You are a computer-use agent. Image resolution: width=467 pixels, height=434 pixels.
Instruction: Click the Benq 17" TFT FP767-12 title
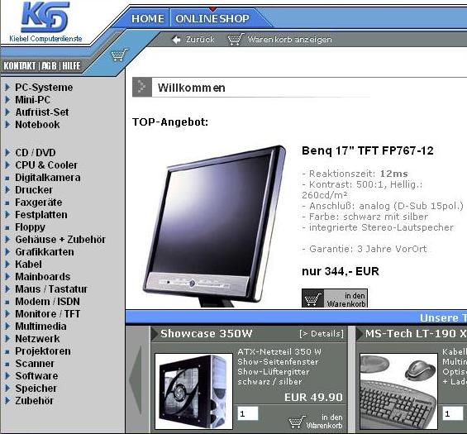368,150
